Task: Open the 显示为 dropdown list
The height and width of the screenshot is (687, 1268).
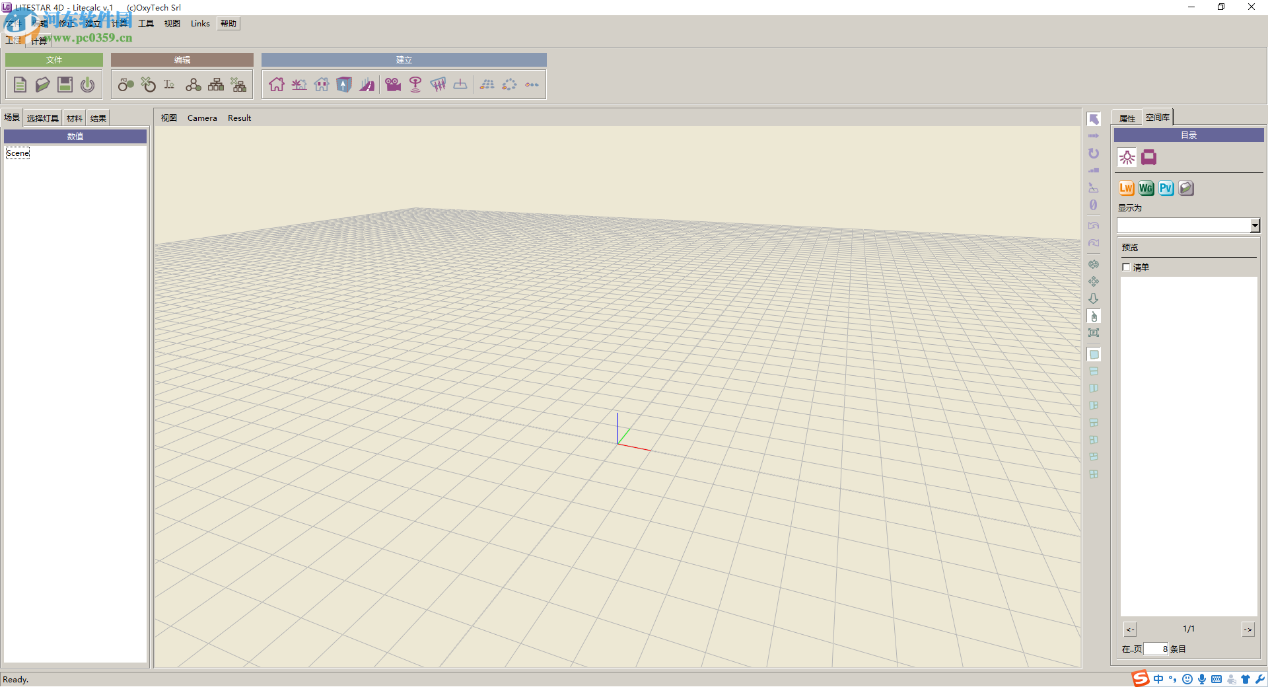Action: 1255,226
